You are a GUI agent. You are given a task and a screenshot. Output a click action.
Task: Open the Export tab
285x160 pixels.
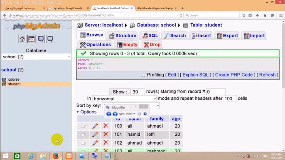pos(228,36)
